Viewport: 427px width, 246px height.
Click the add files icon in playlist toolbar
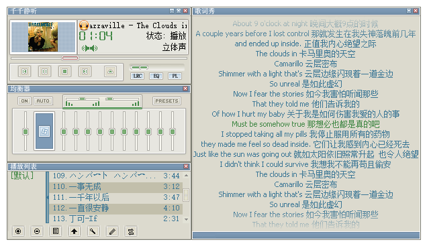[x=18, y=231]
